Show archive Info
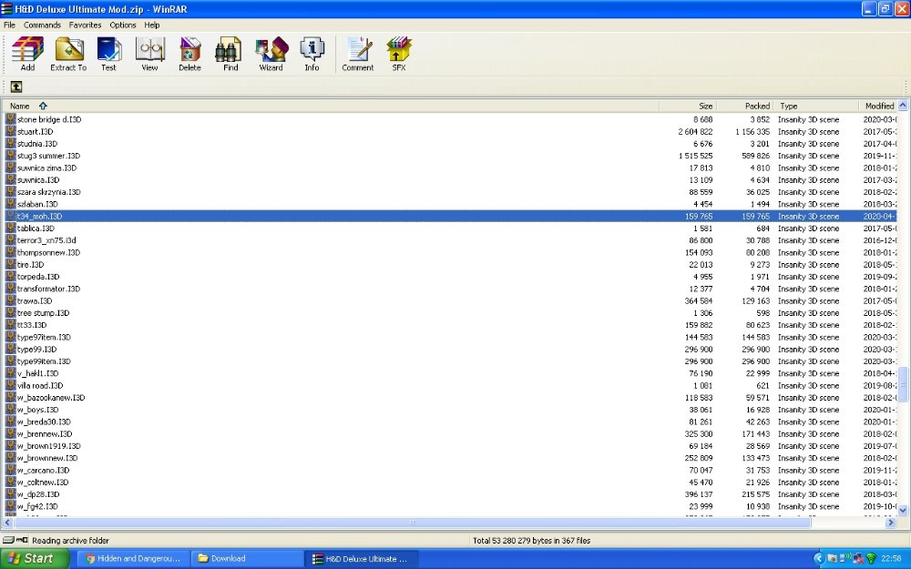 (312, 54)
